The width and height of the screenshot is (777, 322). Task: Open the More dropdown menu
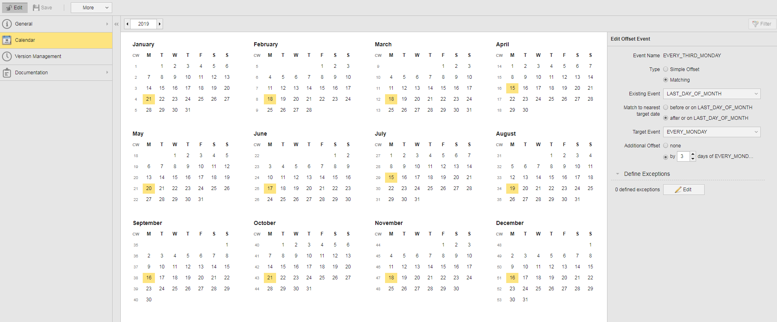coord(91,8)
